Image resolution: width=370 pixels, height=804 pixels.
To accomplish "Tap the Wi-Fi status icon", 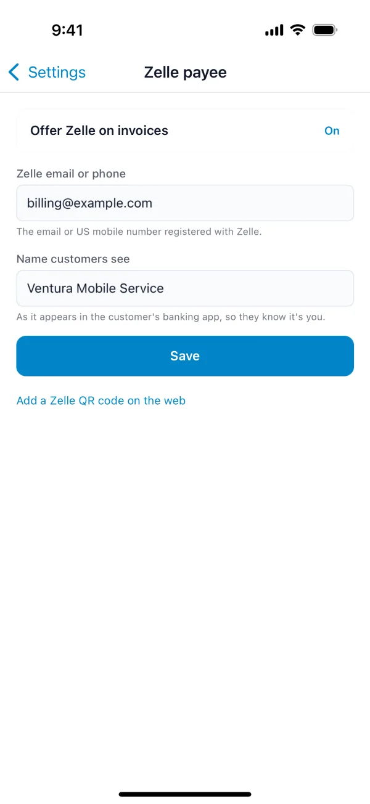I will [x=298, y=30].
